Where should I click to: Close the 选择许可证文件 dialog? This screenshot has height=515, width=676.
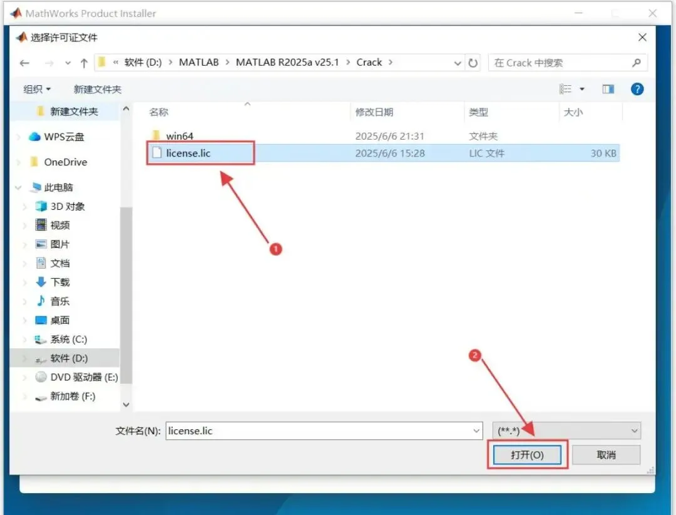tap(642, 38)
